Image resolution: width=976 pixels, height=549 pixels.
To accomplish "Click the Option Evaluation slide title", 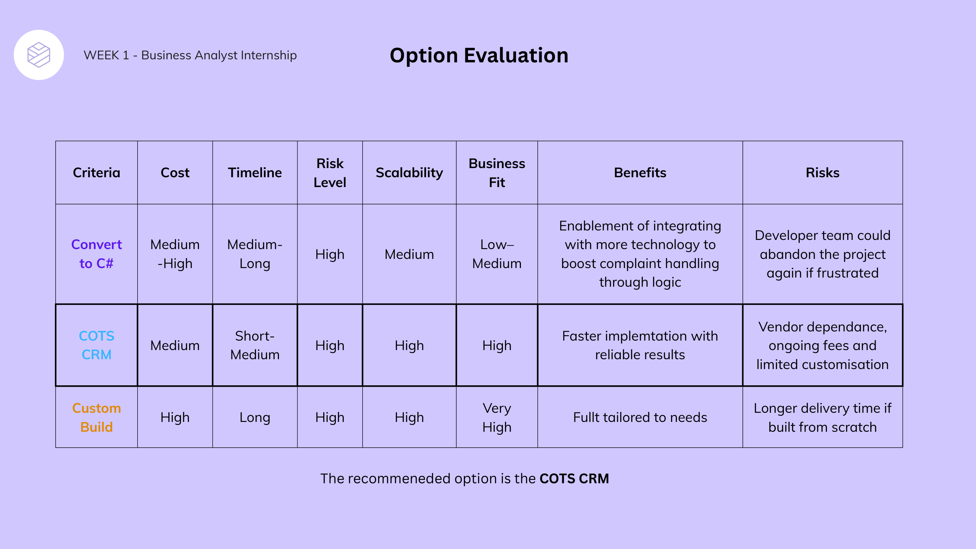I will (x=479, y=55).
